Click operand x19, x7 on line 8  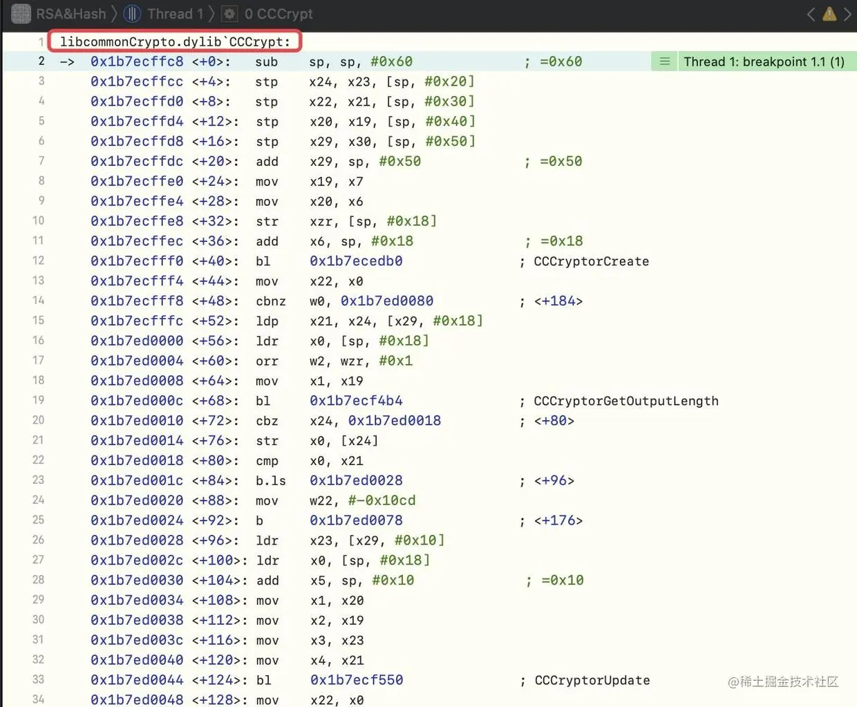pos(337,182)
